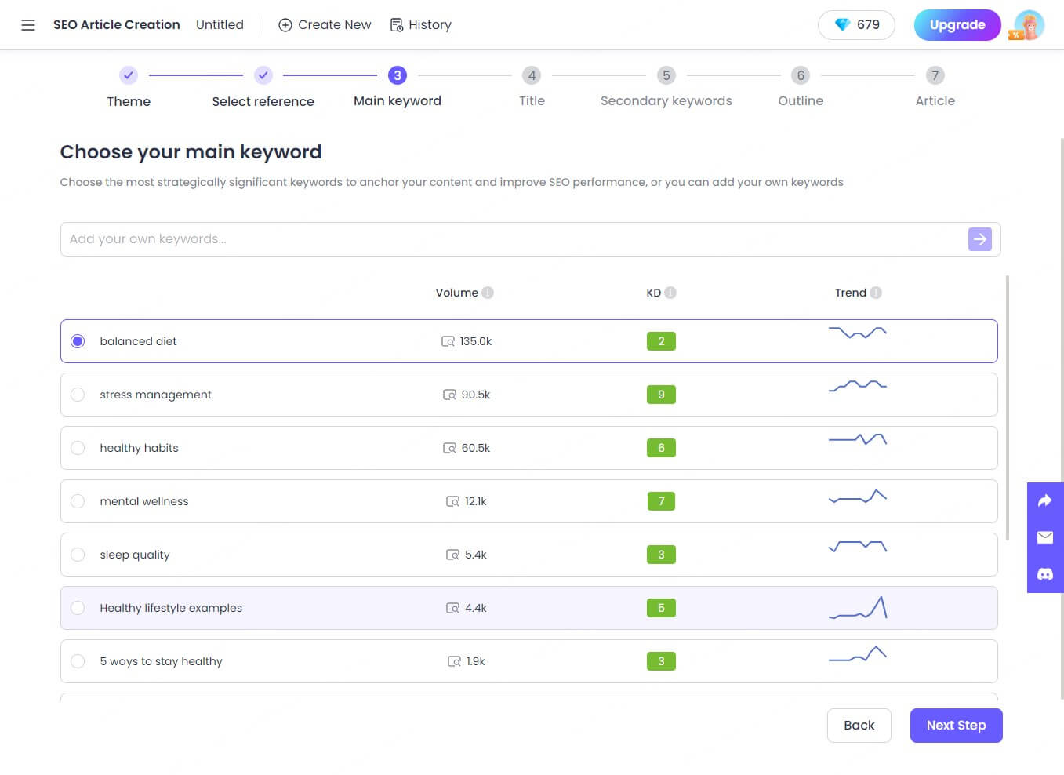Viewport: 1064px width, 775px height.
Task: Select the healthy habits keyword option
Action: coord(78,448)
